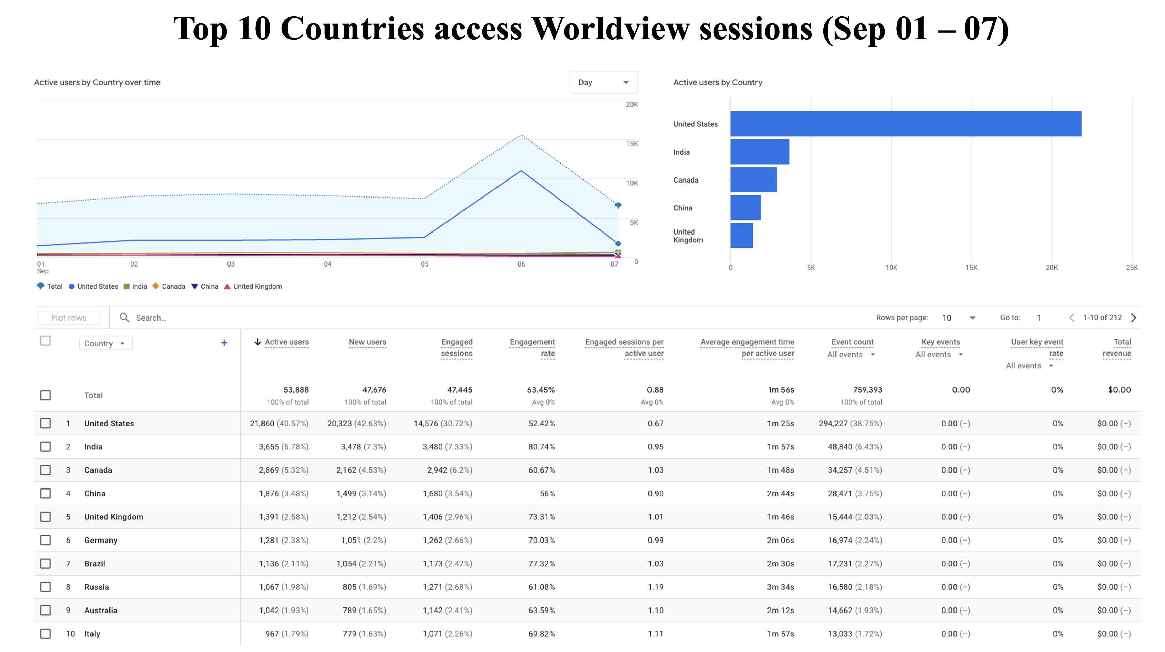Open the Rows per page dropdown
This screenshot has height=652, width=1165.
(959, 318)
